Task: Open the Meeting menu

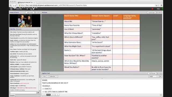Action: 19,9
